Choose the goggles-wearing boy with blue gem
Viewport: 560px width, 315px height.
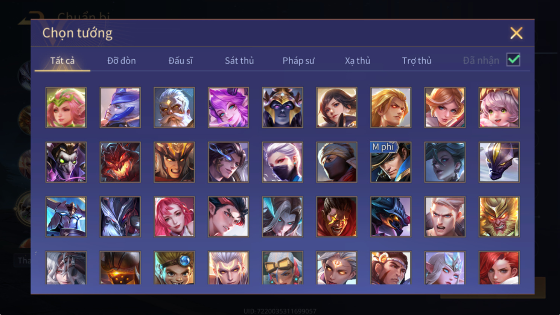click(x=174, y=268)
